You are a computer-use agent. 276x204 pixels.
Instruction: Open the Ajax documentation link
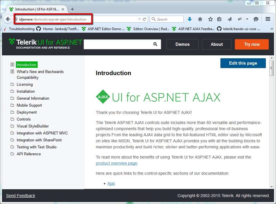[111, 183]
